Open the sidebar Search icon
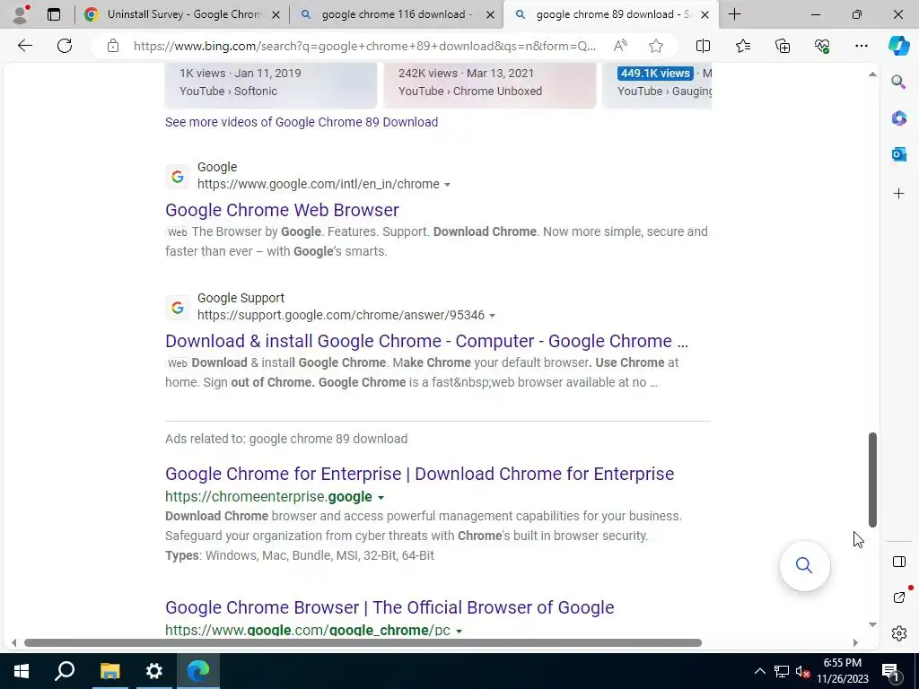 (x=898, y=82)
